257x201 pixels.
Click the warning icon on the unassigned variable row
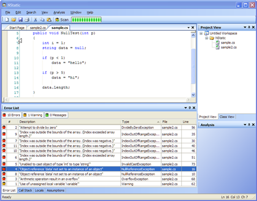[x=4, y=184]
